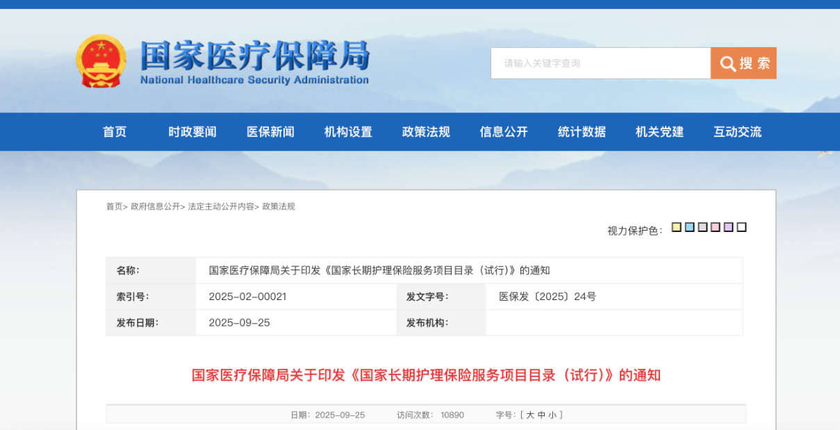Image resolution: width=840 pixels, height=430 pixels.
Task: Click the publish date 2025-09-25 in table
Action: 239,323
